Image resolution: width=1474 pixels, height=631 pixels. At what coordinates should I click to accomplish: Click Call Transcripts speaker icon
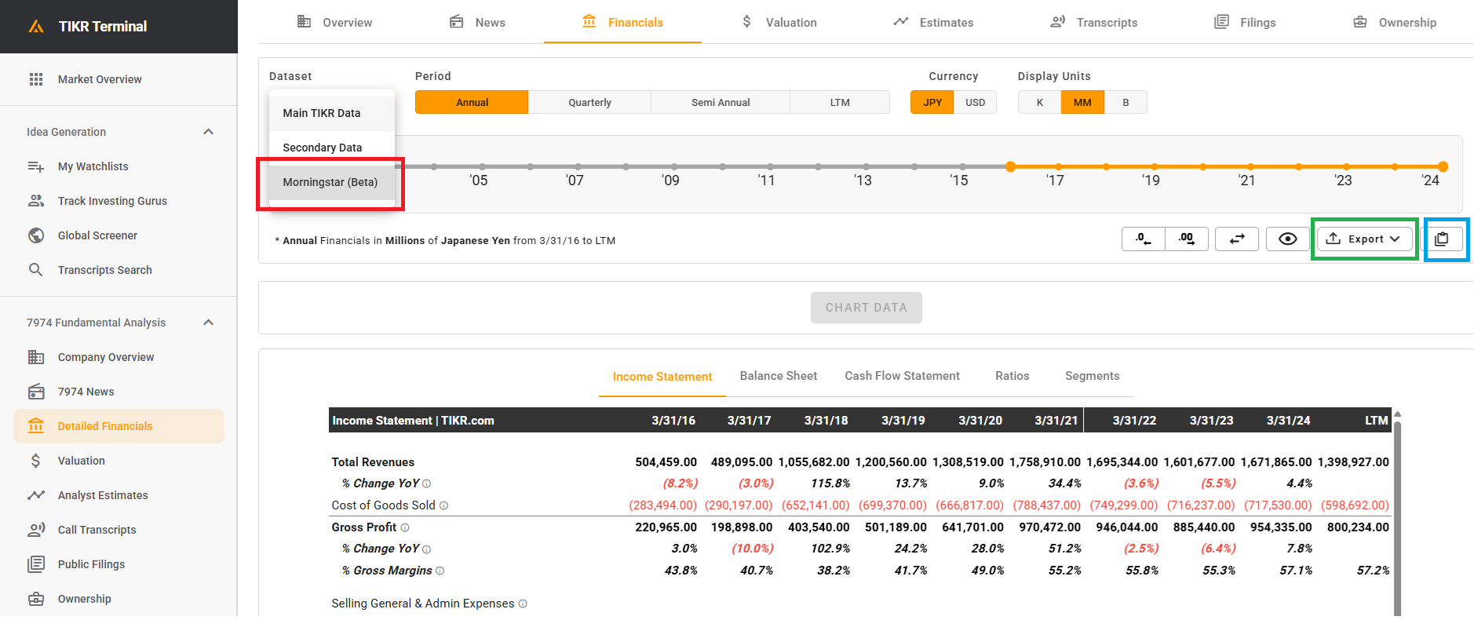[x=36, y=530]
